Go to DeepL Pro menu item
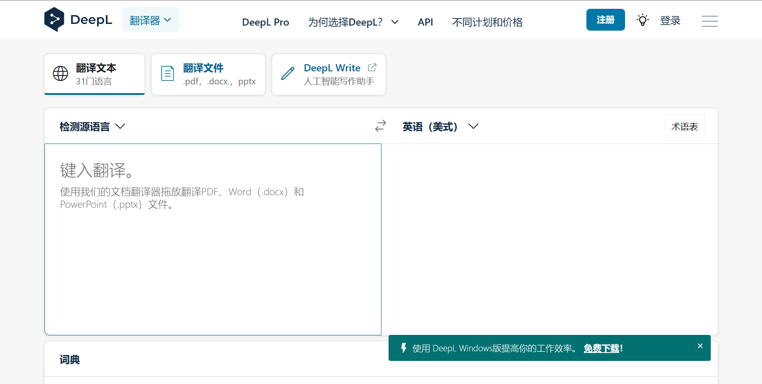This screenshot has height=384, width=762. [x=265, y=22]
